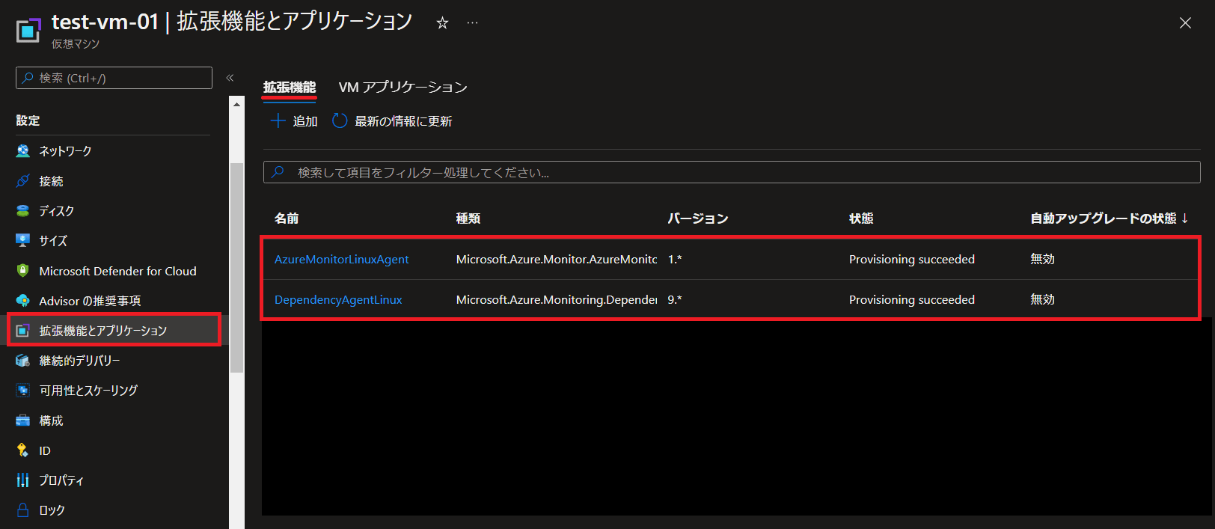Favorite this page with the star icon

tap(442, 23)
